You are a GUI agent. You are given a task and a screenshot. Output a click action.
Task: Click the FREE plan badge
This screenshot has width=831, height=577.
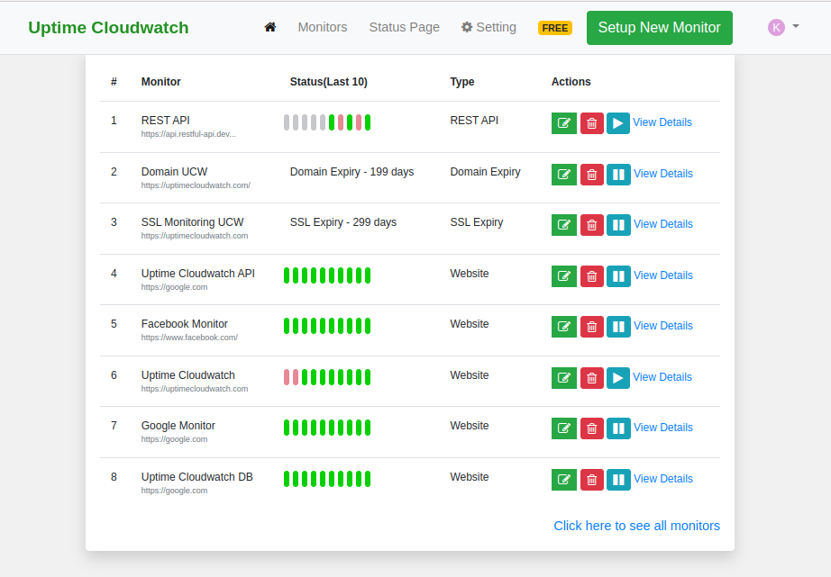tap(554, 28)
